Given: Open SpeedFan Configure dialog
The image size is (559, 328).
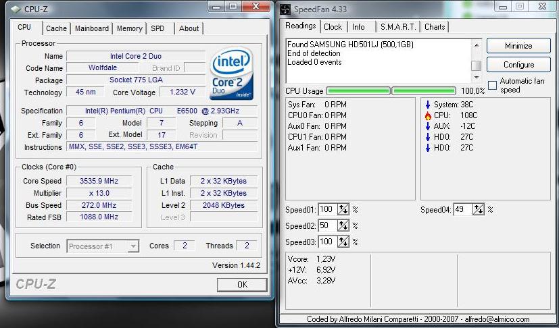Looking at the screenshot, I should tap(518, 65).
